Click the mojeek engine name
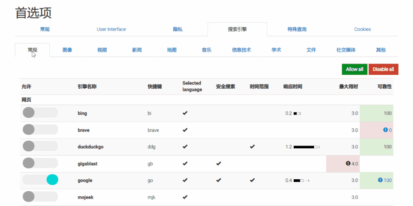The width and height of the screenshot is (413, 206). [x=85, y=197]
